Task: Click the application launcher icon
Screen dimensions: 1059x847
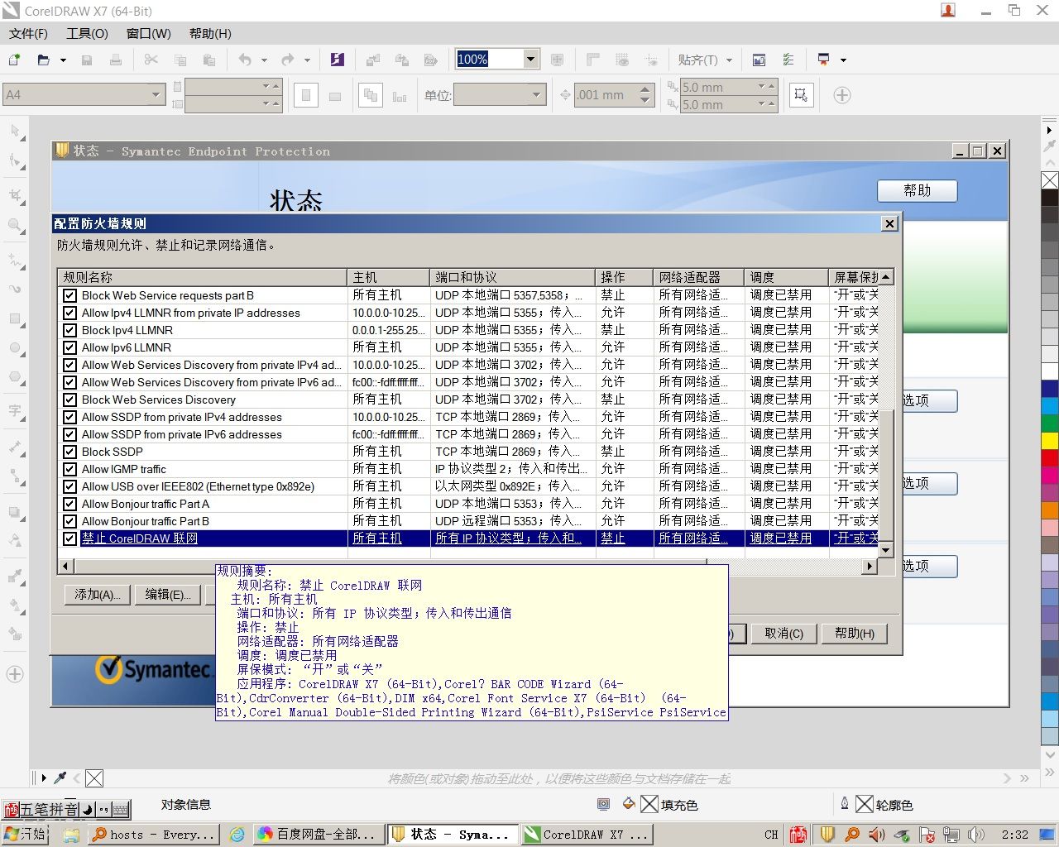Action: 824,60
